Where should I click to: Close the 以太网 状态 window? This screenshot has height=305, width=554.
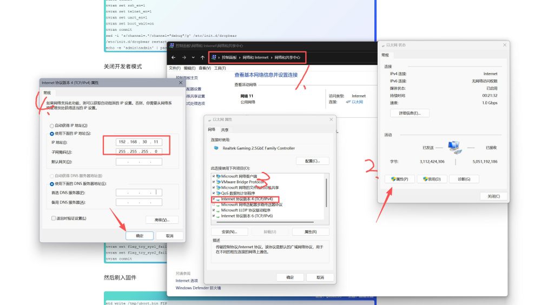pyautogui.click(x=505, y=45)
